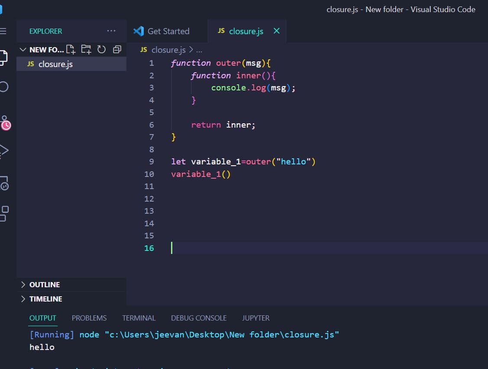Open the PROBLEMS panel tab
Viewport: 488px width, 369px height.
pyautogui.click(x=89, y=318)
